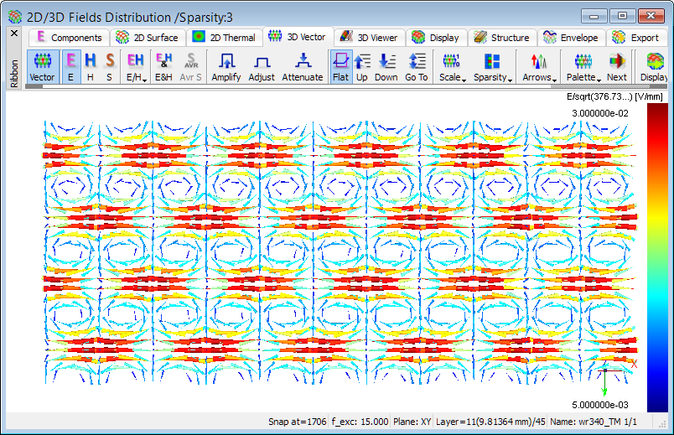Viewport: 674px width, 435px height.
Task: Click the Amplify field scale icon
Action: (x=226, y=66)
